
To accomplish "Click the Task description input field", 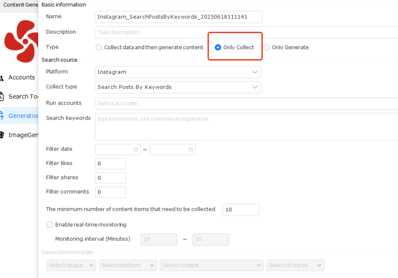I will pyautogui.click(x=246, y=32).
